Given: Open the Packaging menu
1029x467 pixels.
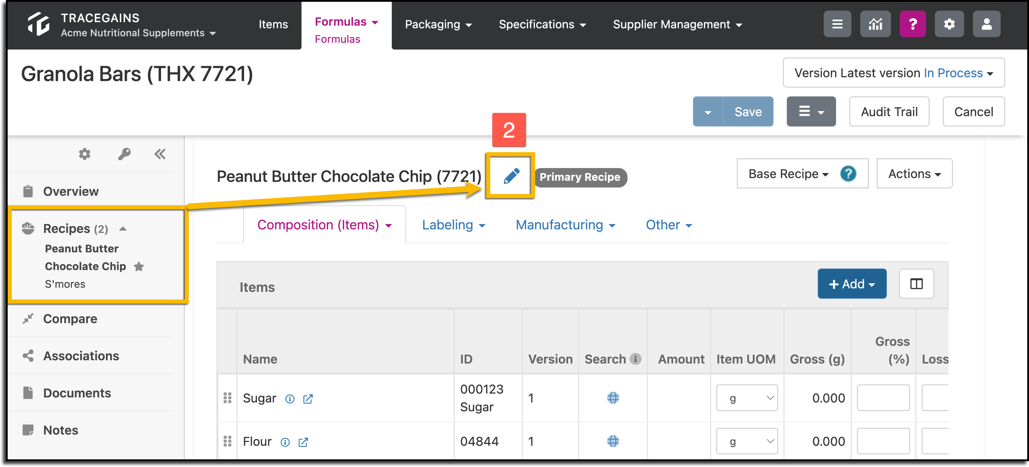Looking at the screenshot, I should point(438,24).
